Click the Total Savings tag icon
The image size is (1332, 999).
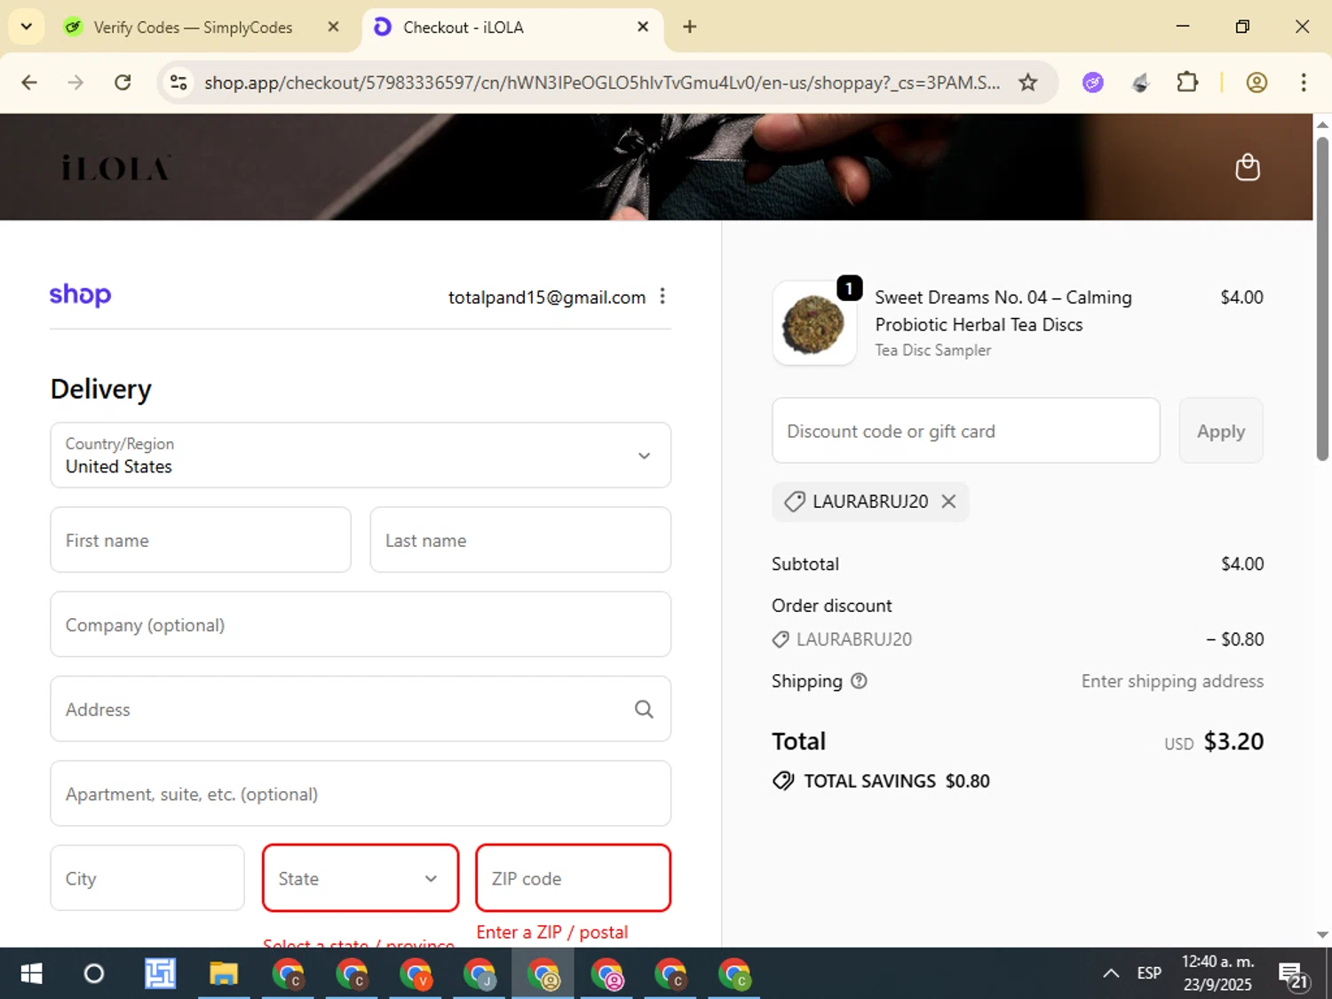[783, 781]
